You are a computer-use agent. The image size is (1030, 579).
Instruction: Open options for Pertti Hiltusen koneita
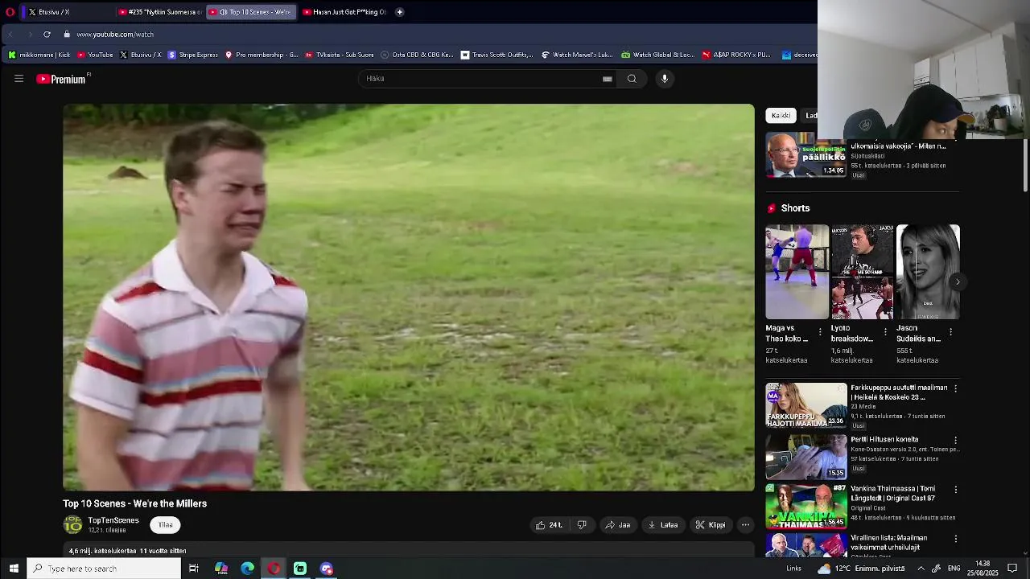(955, 441)
